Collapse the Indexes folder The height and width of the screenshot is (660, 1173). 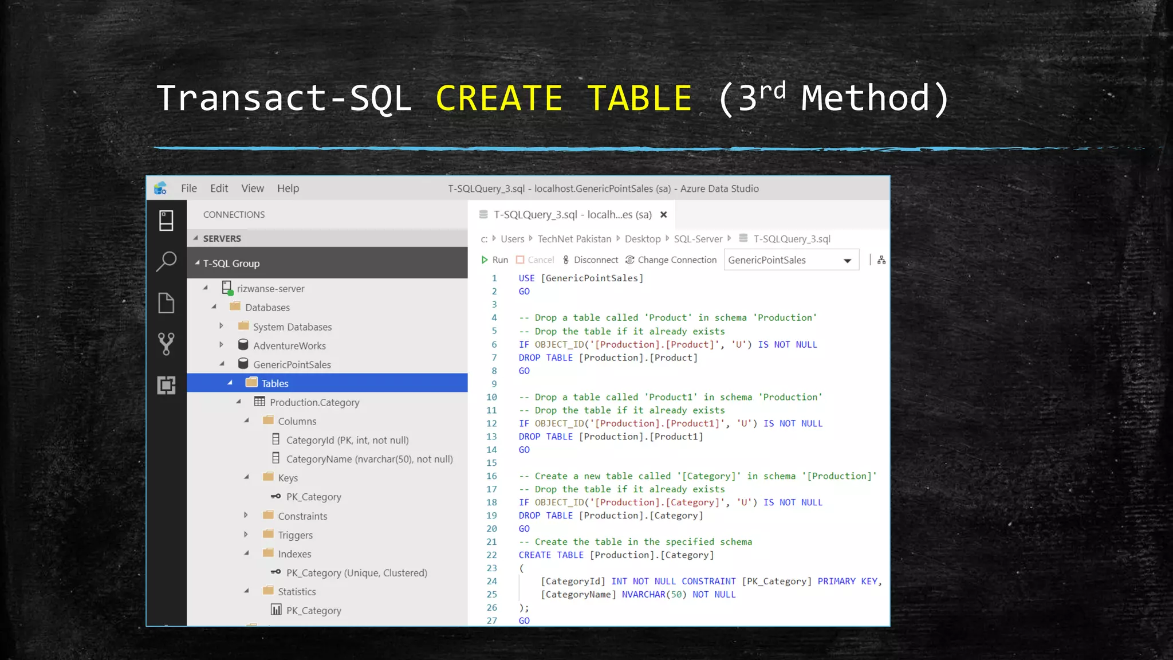[x=246, y=553]
